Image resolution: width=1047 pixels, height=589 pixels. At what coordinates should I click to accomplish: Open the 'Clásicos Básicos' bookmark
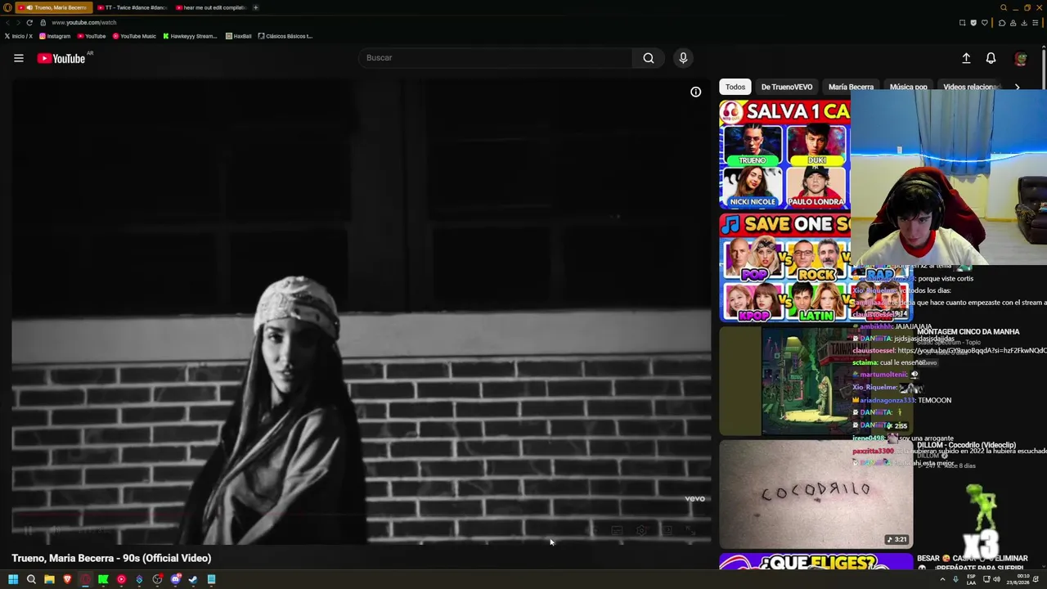coord(285,36)
